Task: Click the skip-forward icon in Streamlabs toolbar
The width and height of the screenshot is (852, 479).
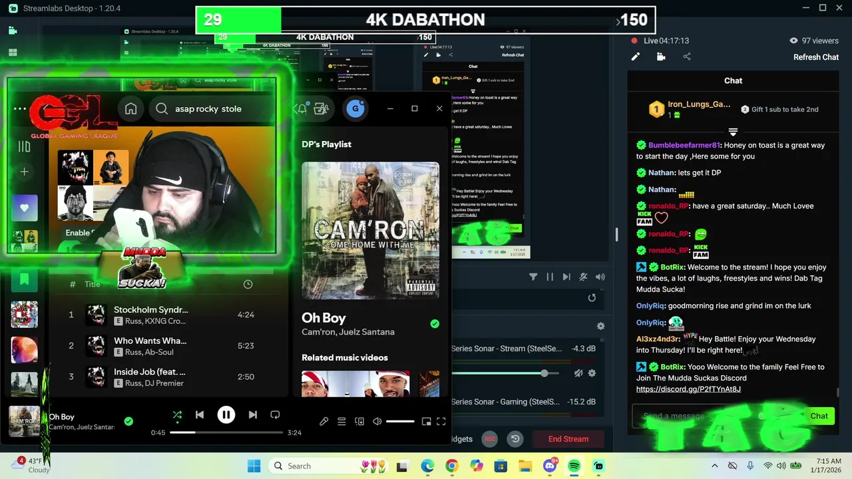Action: click(566, 277)
